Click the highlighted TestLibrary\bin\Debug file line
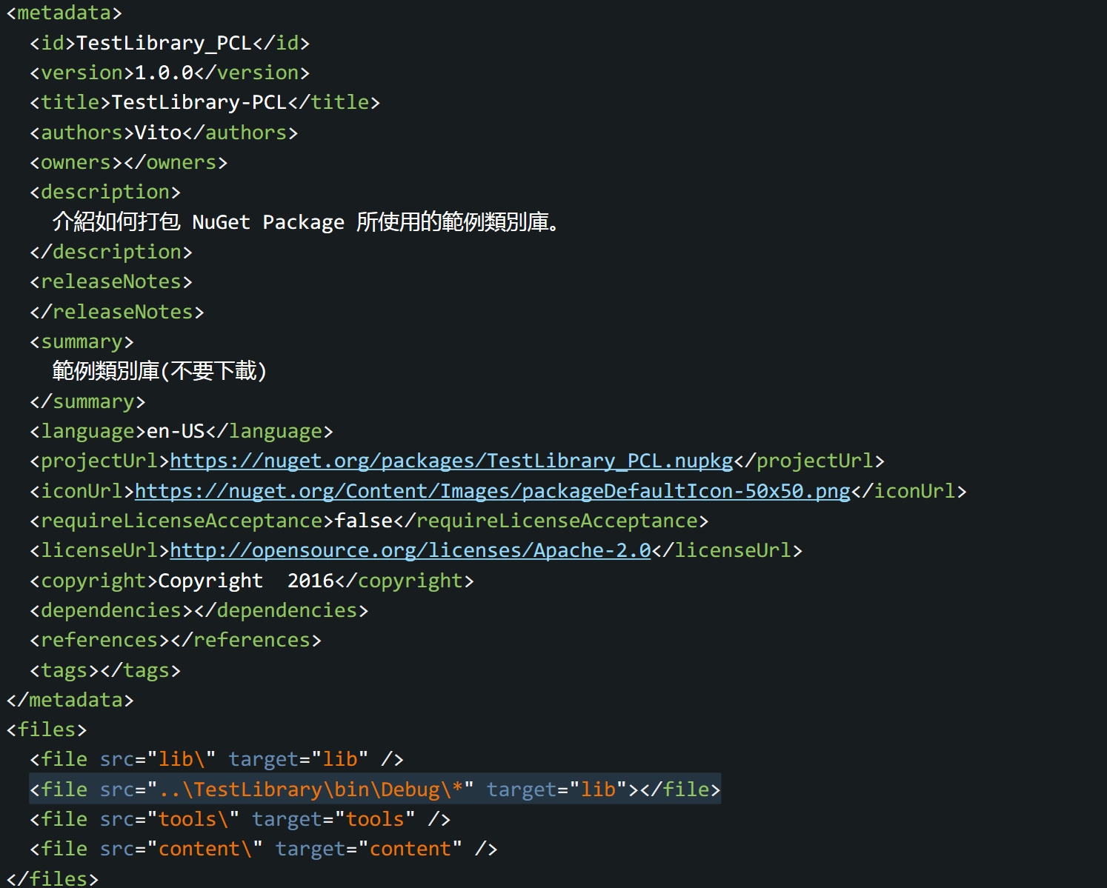Viewport: 1107px width, 888px height. (374, 789)
